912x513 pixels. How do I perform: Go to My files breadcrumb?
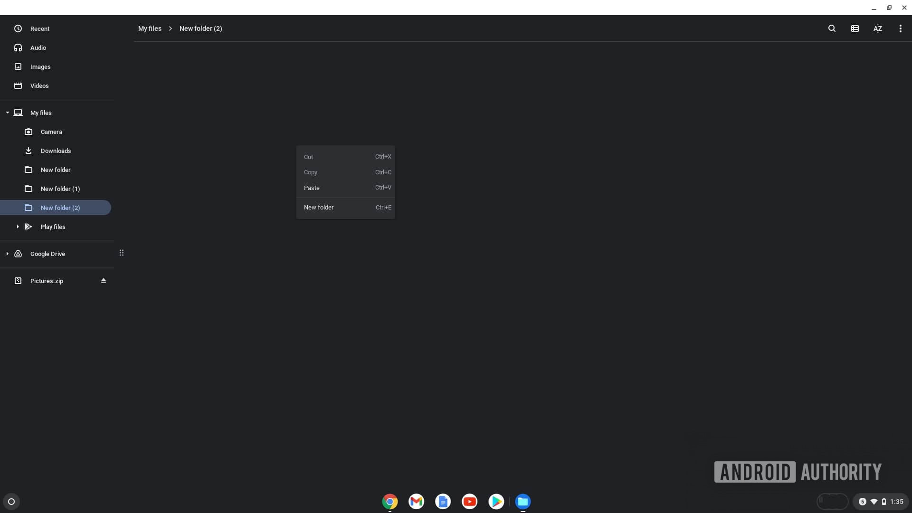click(x=150, y=28)
